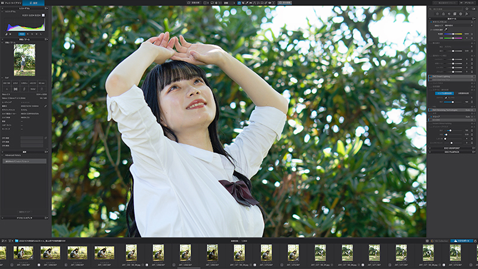Toggle the favorites star filter
The image size is (478, 269).
[467, 9]
